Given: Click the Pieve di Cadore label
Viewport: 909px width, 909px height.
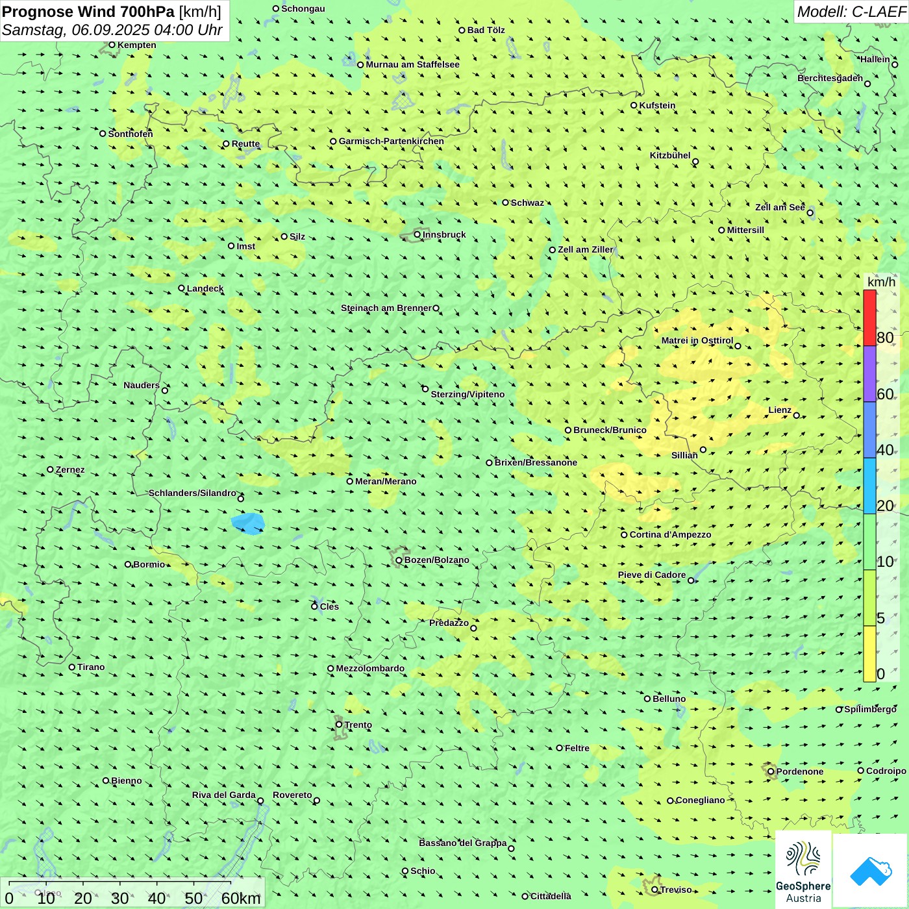Looking at the screenshot, I should pos(652,575).
